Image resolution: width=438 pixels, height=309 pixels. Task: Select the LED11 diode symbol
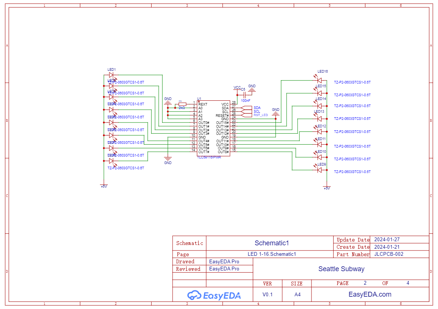pos(319,145)
